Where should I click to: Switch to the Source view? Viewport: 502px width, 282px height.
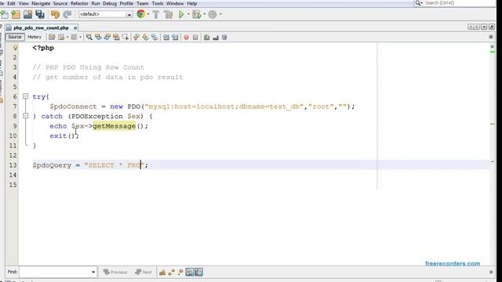[x=15, y=37]
